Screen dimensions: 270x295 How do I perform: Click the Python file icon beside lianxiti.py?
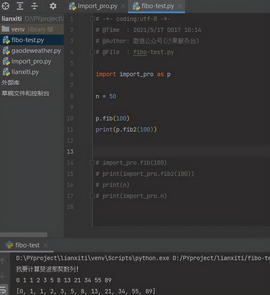pos(6,72)
